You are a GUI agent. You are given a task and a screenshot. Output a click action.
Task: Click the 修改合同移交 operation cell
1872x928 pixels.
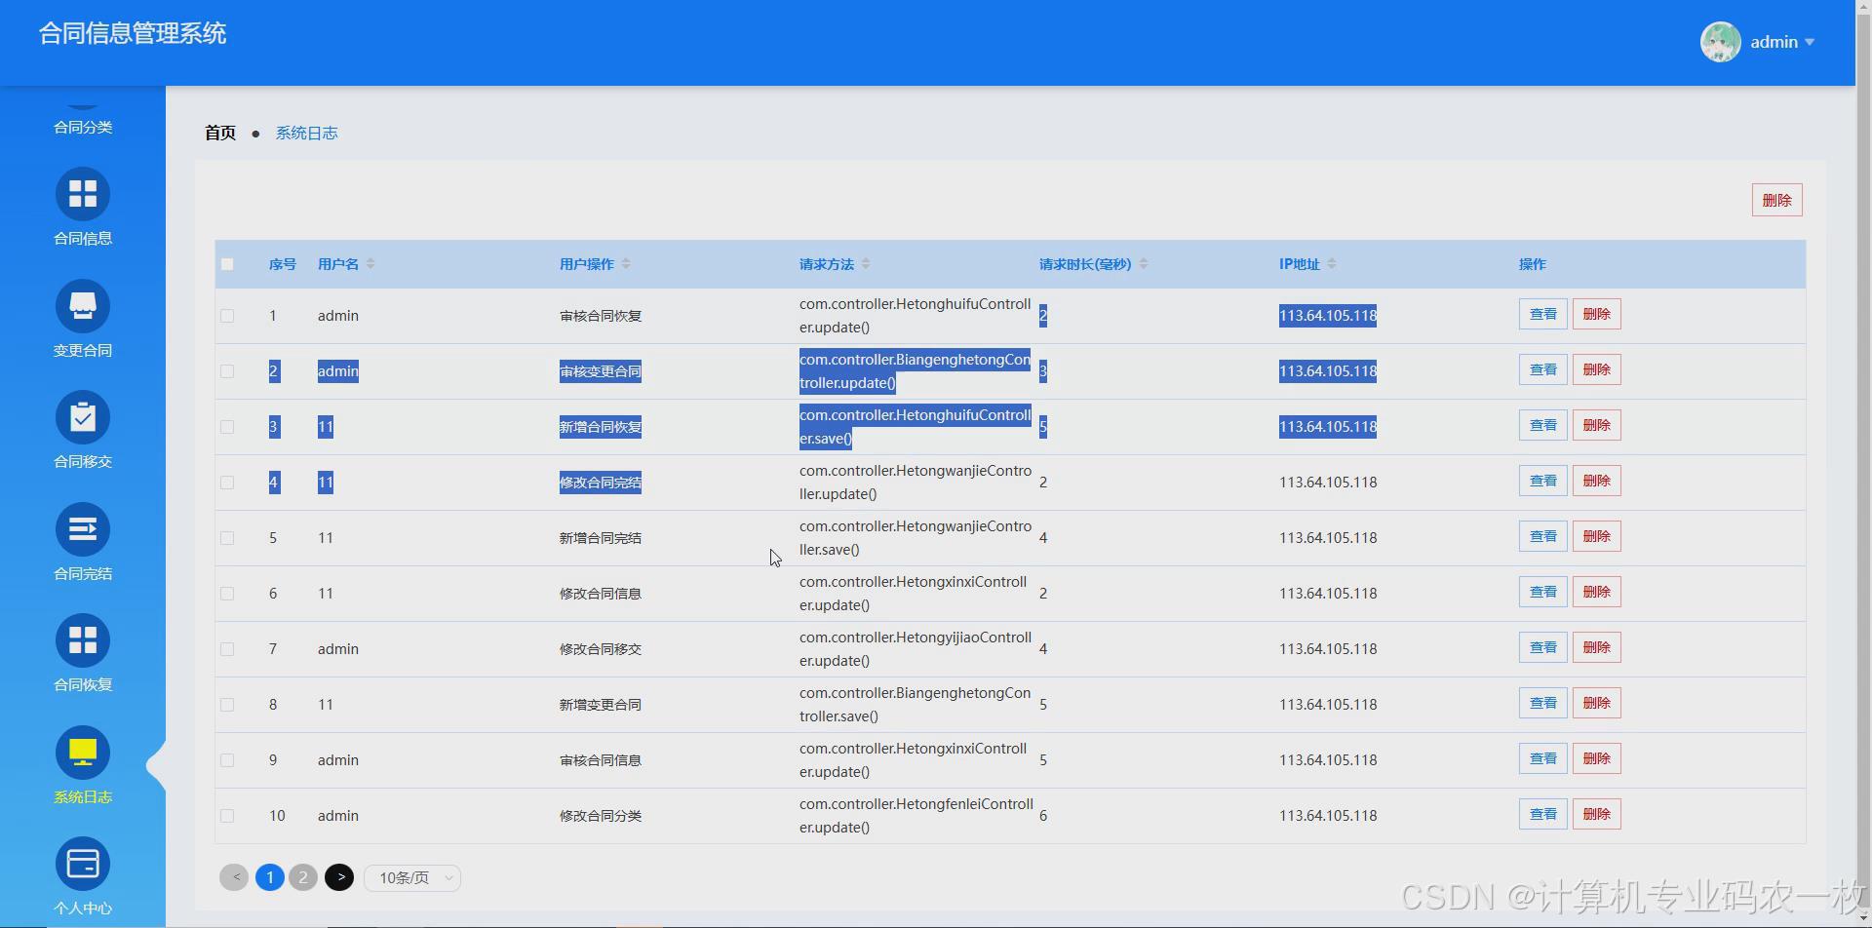point(601,649)
